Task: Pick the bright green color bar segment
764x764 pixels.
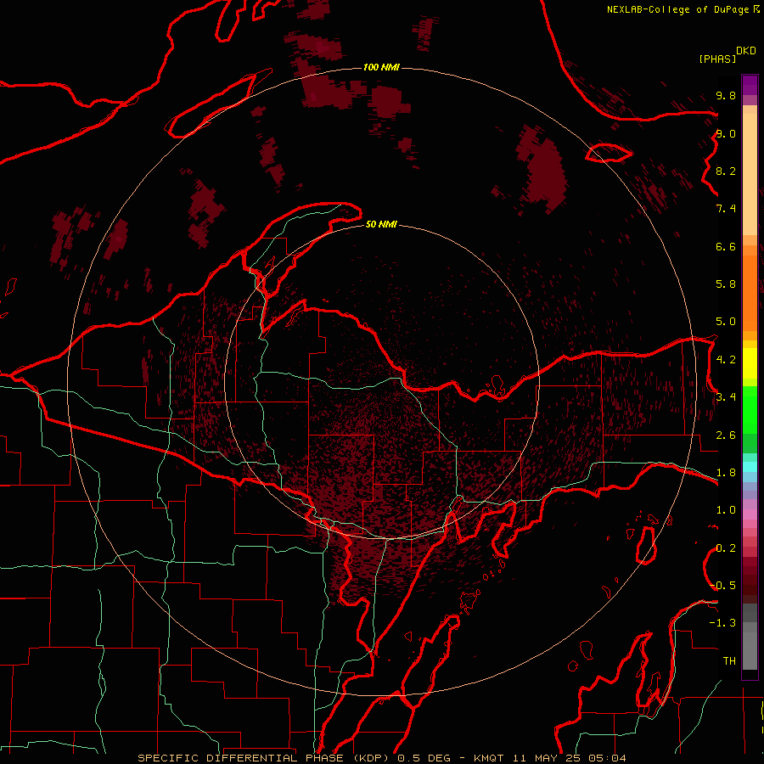Action: 750,410
